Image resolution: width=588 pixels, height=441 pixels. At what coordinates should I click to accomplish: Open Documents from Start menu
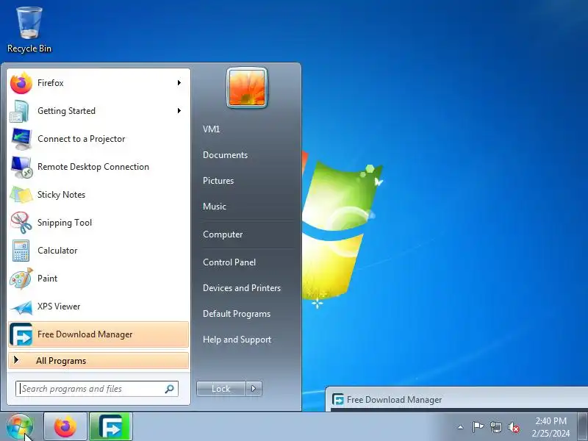(x=225, y=155)
